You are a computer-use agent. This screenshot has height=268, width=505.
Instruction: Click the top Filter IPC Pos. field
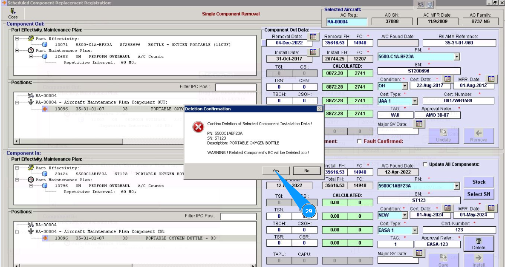[x=236, y=87]
